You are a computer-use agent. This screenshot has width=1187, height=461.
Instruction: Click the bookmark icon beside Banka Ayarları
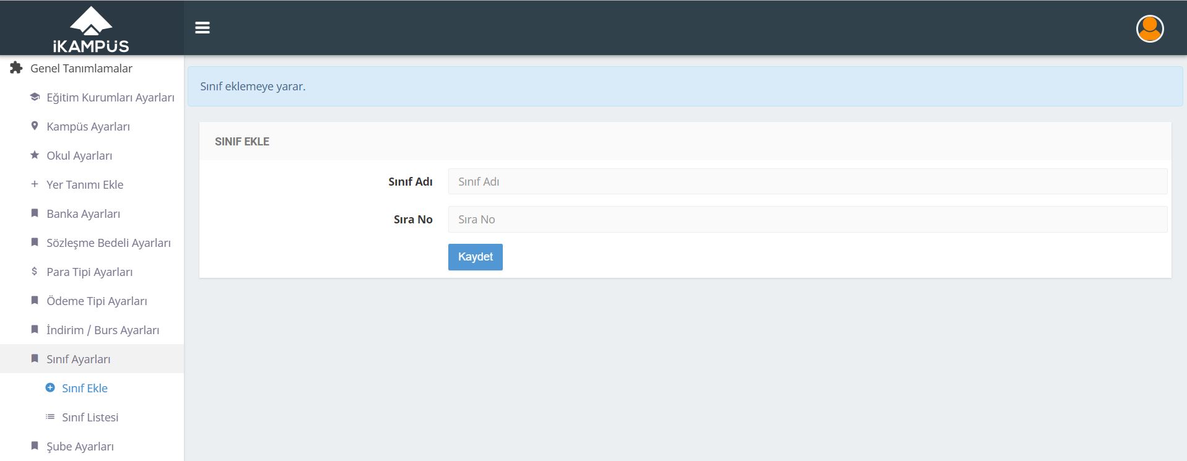35,213
